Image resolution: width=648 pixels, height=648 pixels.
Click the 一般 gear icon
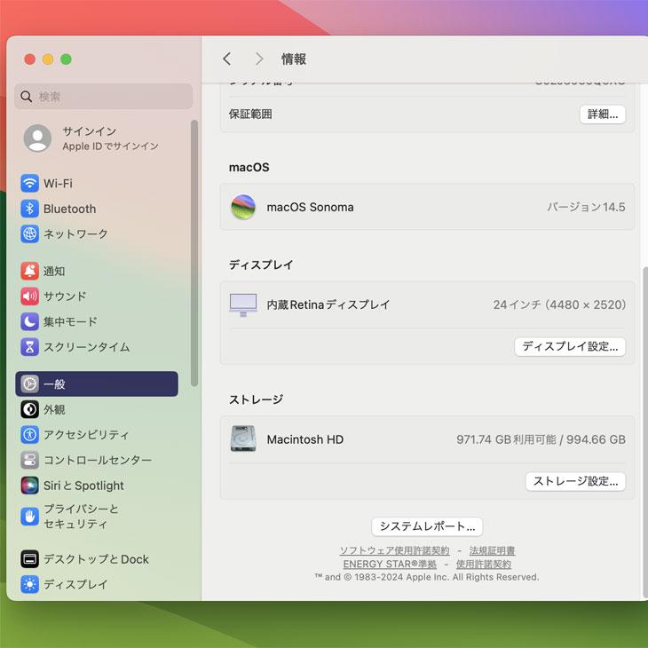click(30, 384)
